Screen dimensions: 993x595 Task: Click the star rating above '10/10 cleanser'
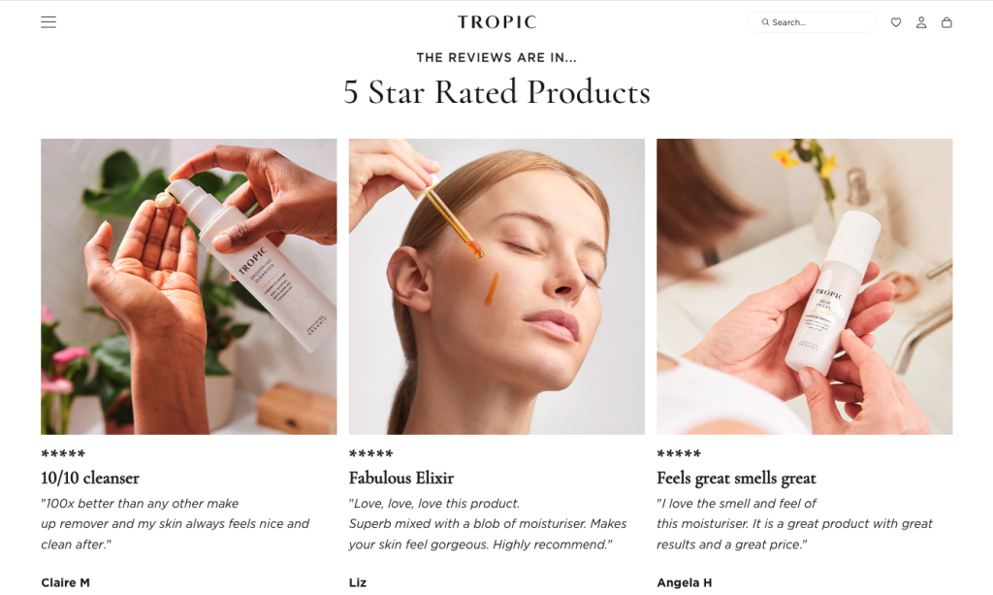pyautogui.click(x=63, y=453)
